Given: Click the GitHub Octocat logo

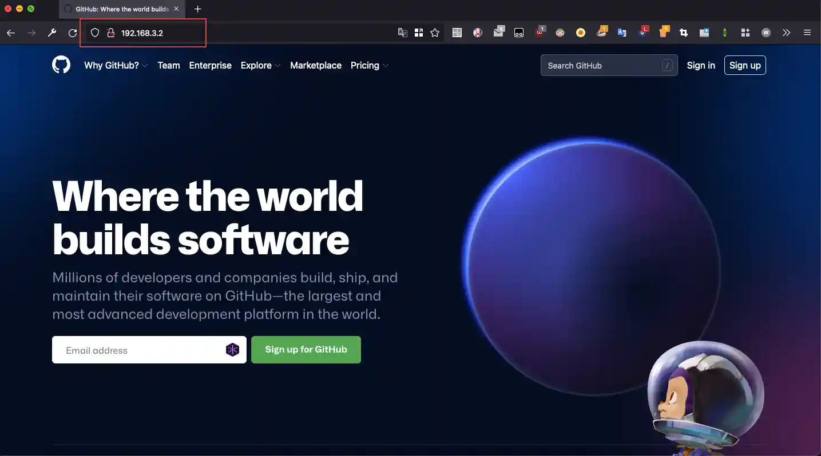Looking at the screenshot, I should (61, 65).
